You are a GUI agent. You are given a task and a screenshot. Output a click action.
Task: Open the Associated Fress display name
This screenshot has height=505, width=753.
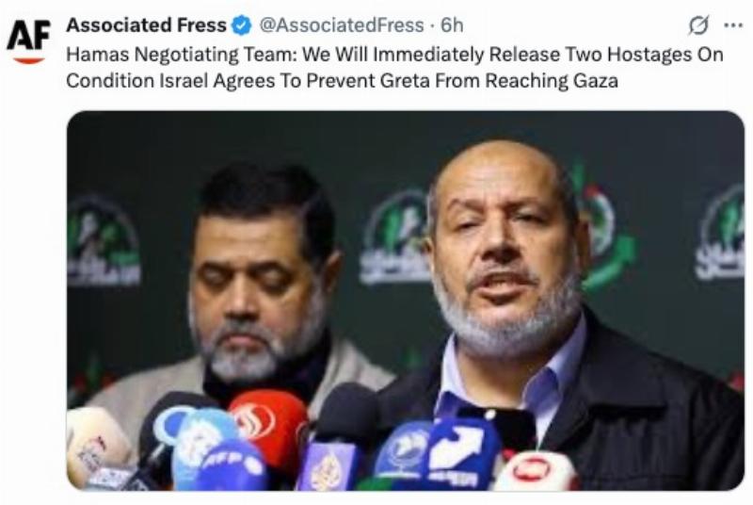(146, 25)
